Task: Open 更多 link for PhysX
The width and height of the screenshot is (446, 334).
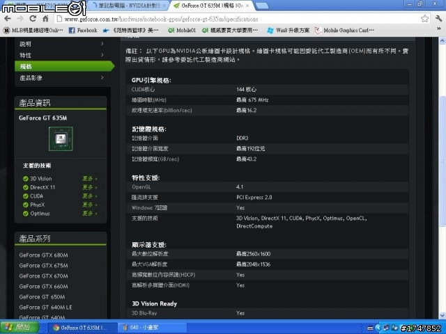Action: pyautogui.click(x=90, y=205)
